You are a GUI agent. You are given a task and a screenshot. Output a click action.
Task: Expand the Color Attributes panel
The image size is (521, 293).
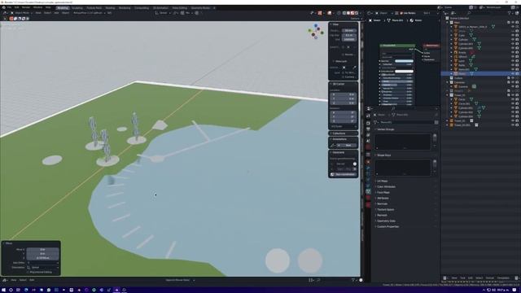(386, 186)
